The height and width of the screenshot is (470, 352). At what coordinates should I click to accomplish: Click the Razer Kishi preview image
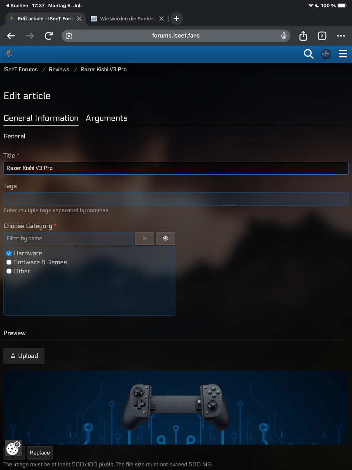point(176,407)
